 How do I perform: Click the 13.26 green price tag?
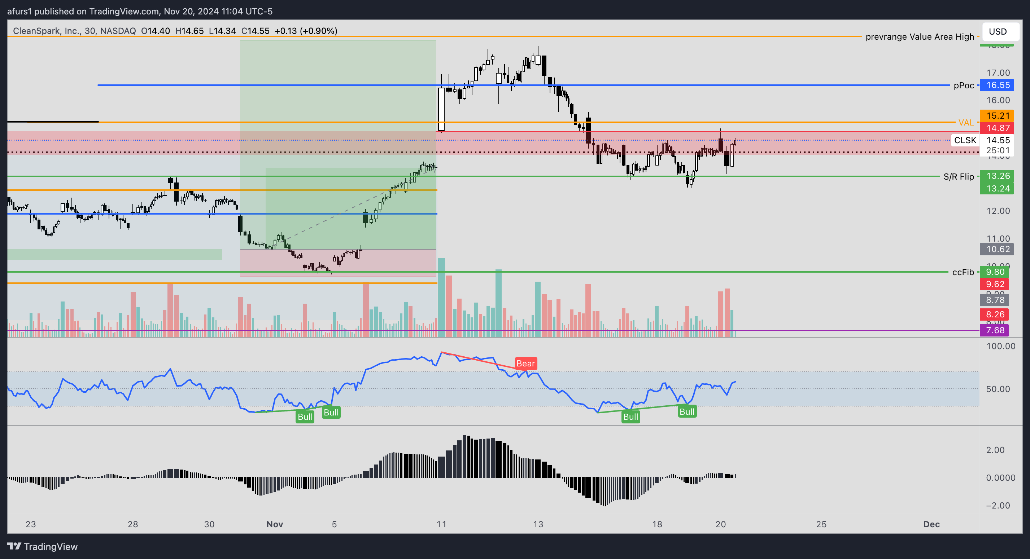[x=997, y=176]
